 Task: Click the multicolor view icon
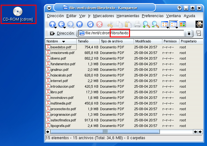[182, 24]
